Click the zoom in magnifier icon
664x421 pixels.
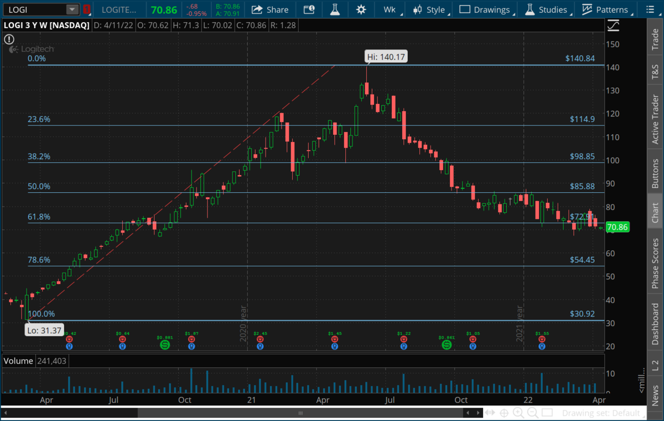[x=518, y=413]
